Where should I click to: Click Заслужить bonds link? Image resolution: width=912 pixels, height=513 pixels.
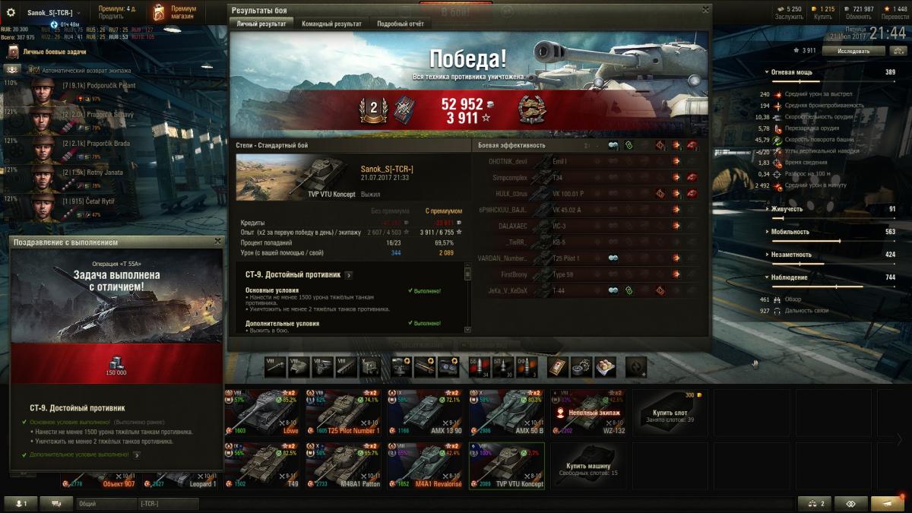[x=789, y=17]
